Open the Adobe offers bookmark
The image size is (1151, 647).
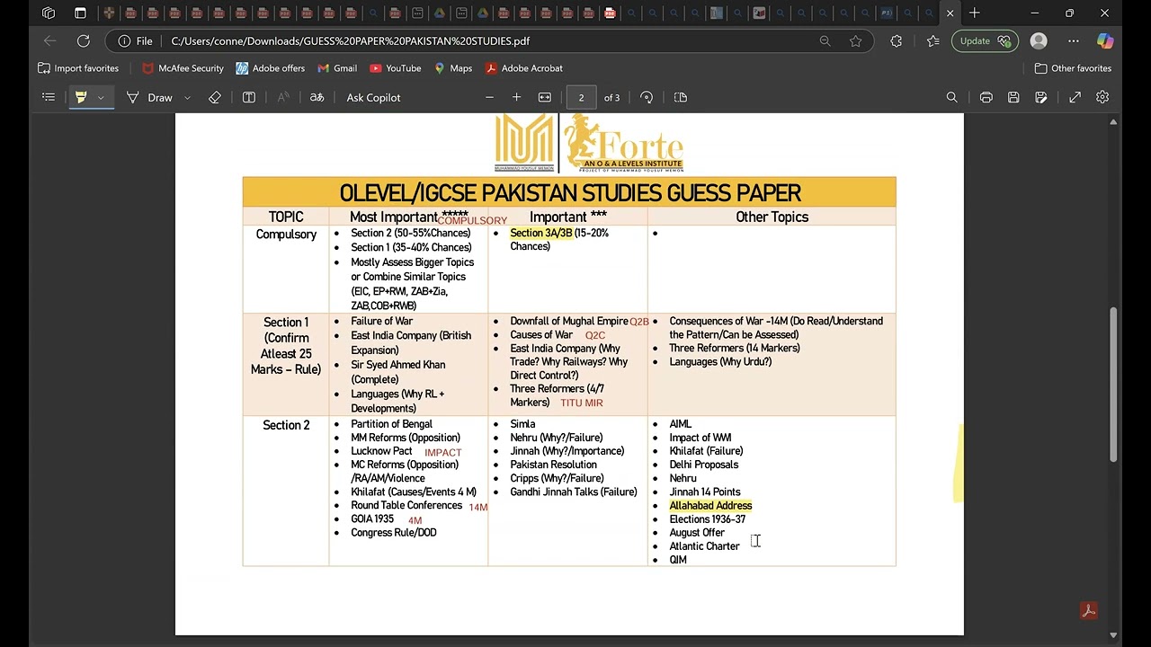(x=270, y=68)
